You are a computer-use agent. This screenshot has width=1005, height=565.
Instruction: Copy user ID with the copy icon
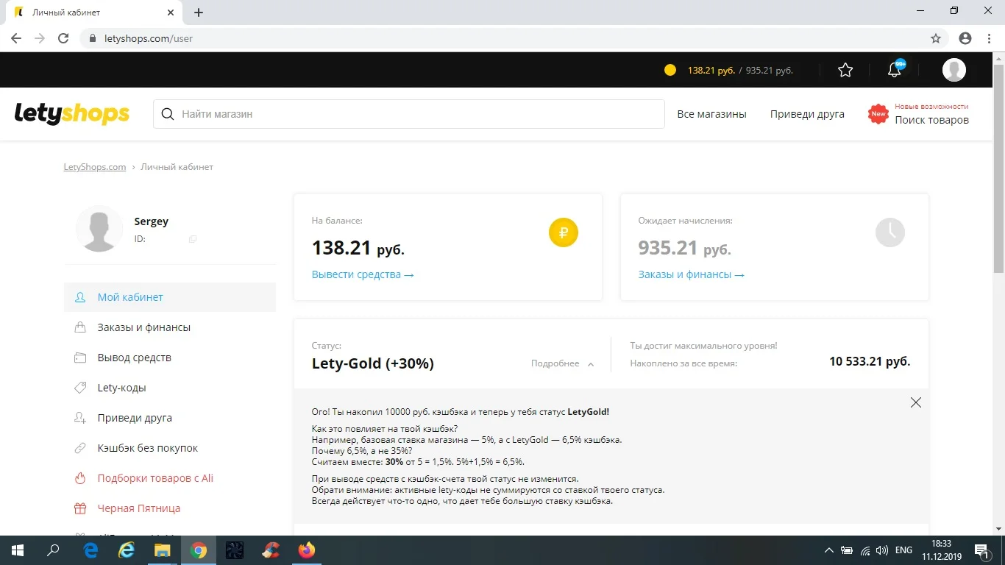[x=193, y=239]
